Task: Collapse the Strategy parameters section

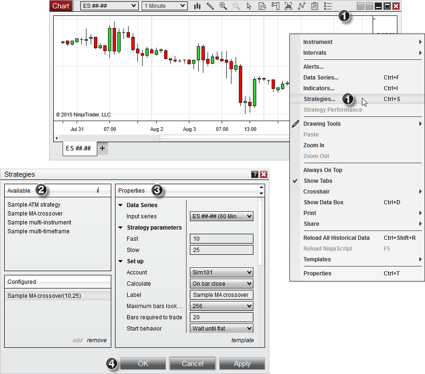Action: (121, 228)
